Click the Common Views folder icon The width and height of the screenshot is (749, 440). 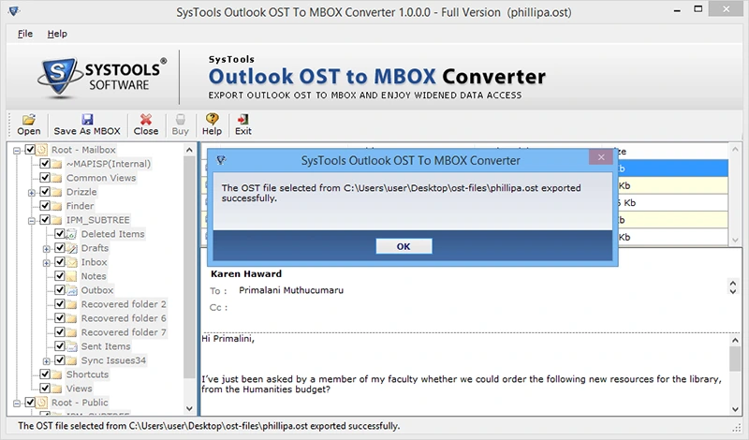point(56,178)
